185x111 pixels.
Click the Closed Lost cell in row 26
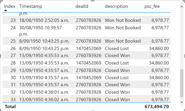[117, 48]
